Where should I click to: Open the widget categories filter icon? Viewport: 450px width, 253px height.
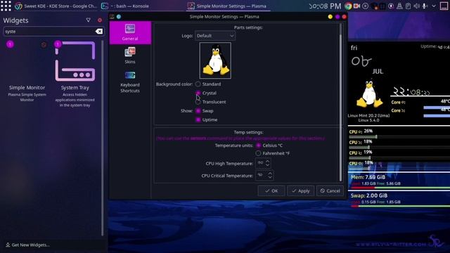(88, 20)
